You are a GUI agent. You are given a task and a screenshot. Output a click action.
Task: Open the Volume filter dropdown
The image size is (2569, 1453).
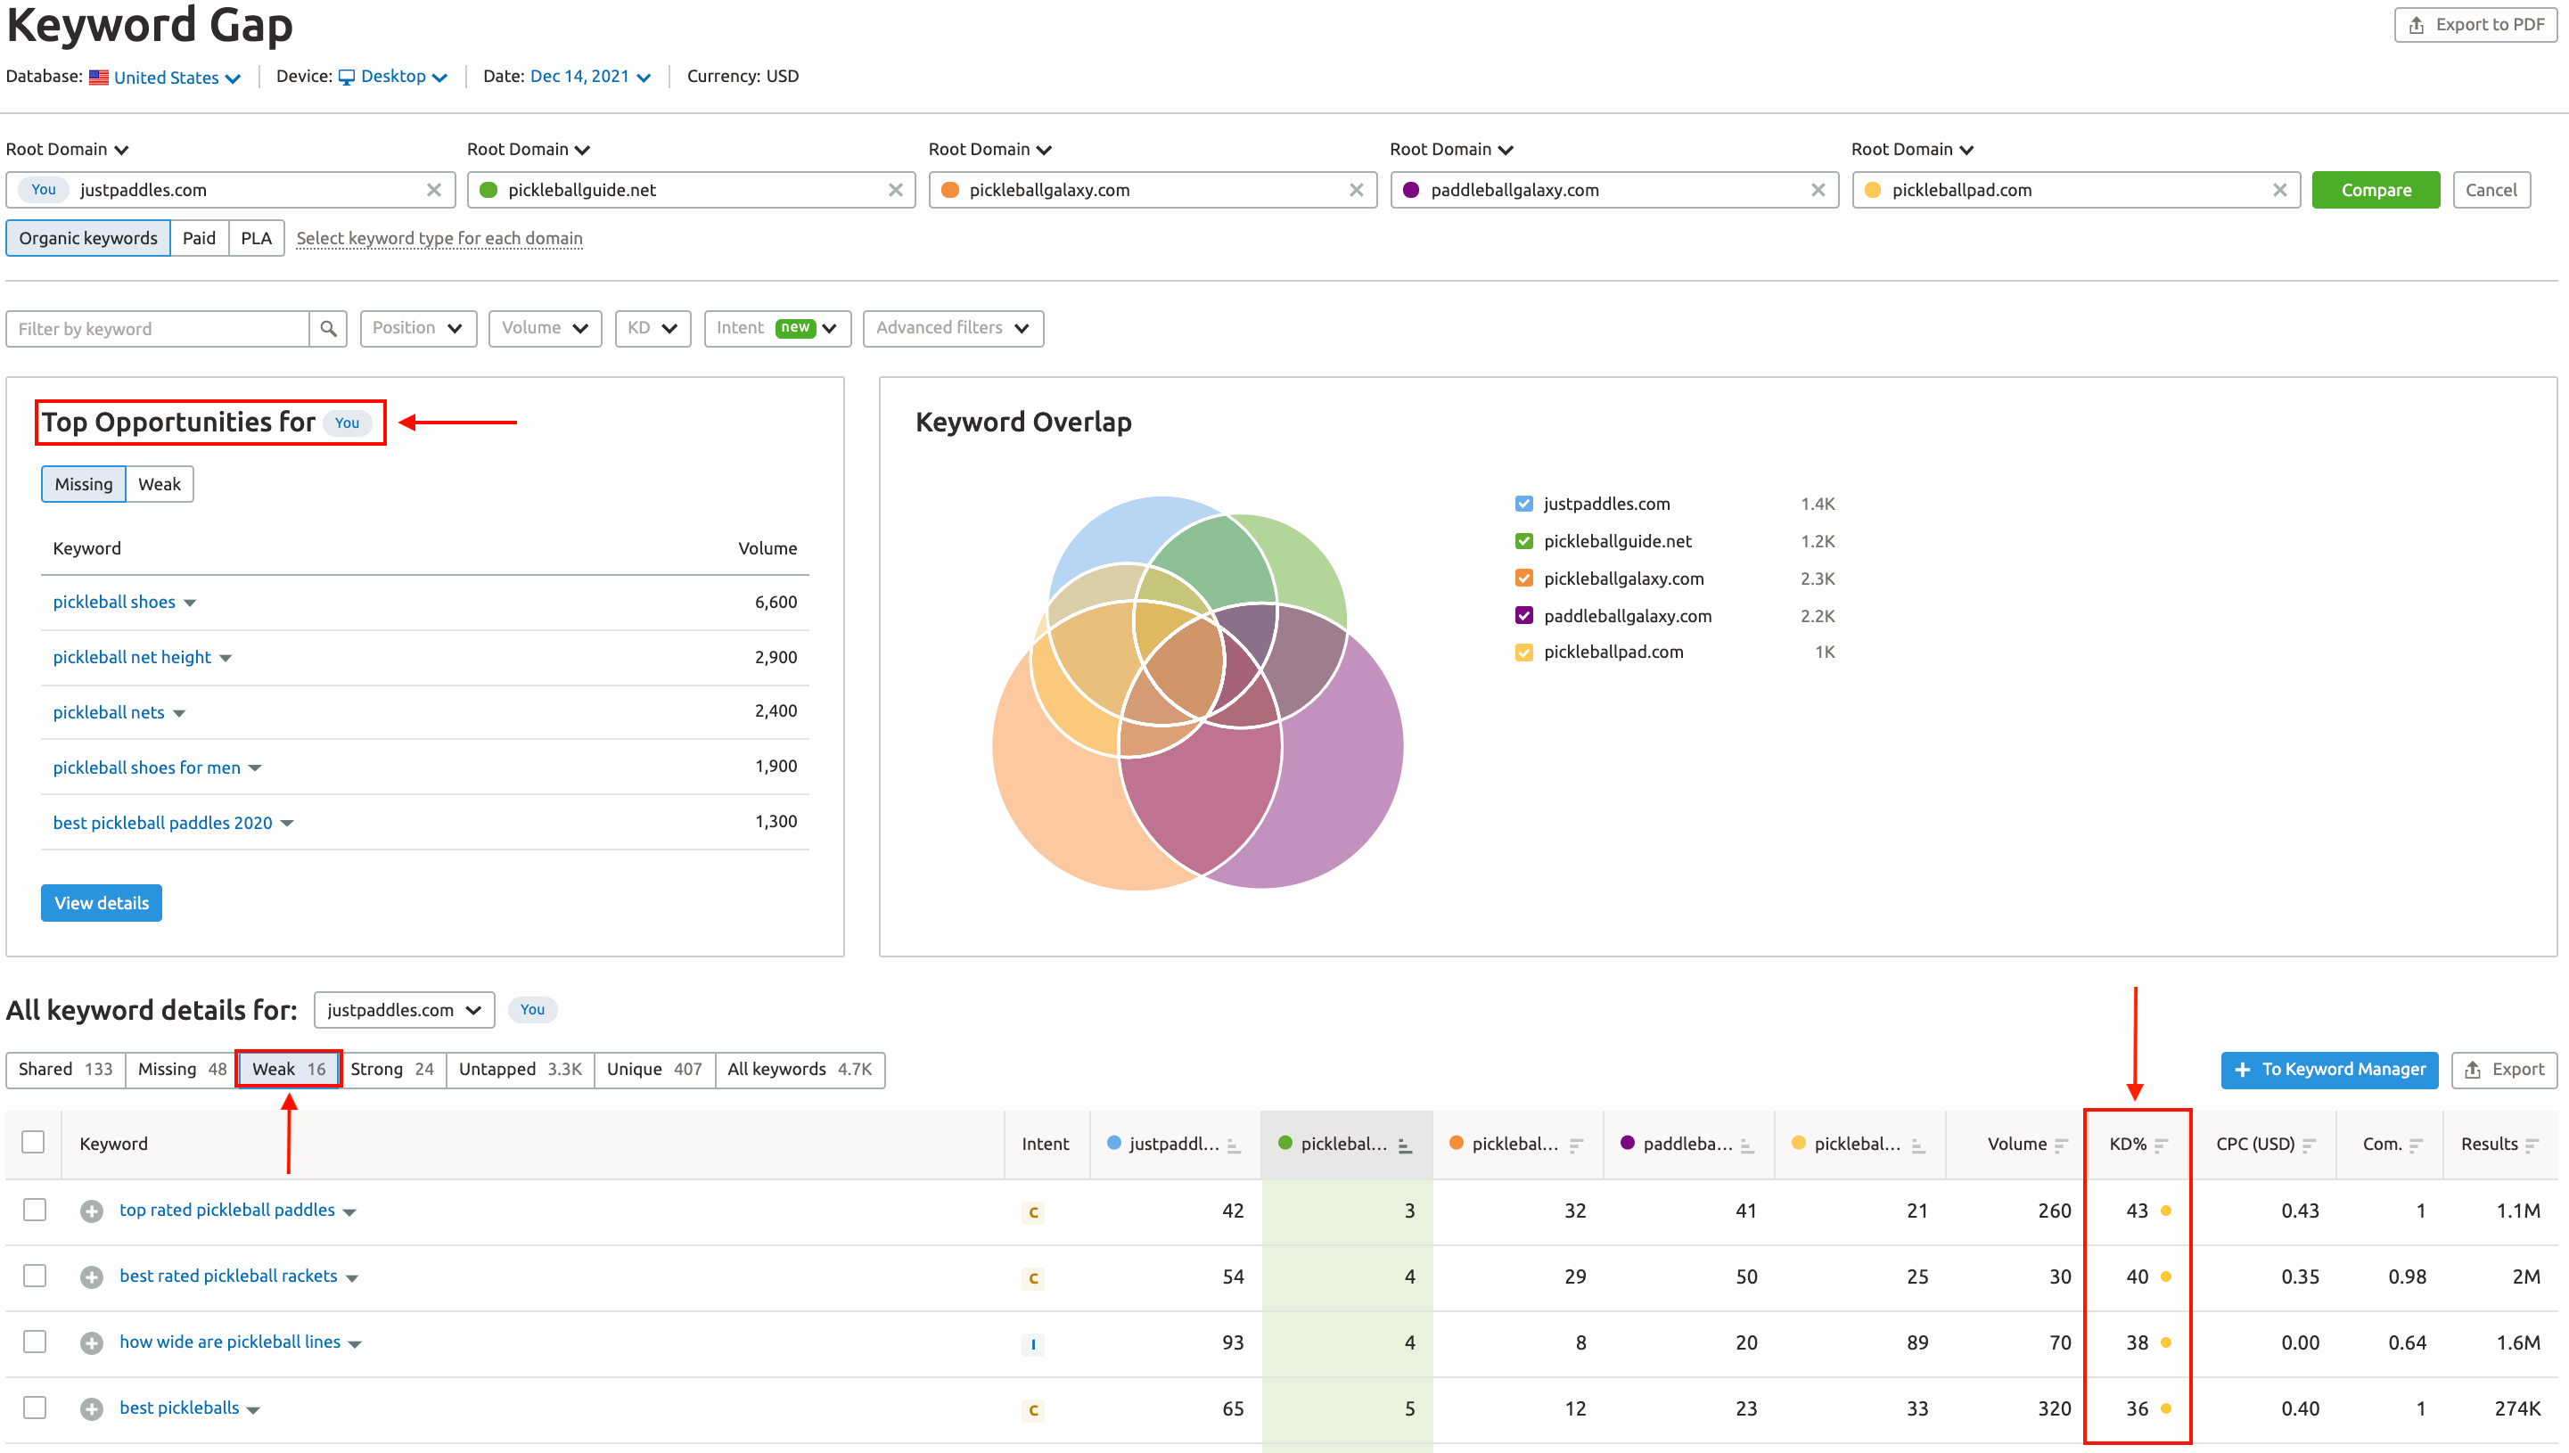click(x=545, y=328)
